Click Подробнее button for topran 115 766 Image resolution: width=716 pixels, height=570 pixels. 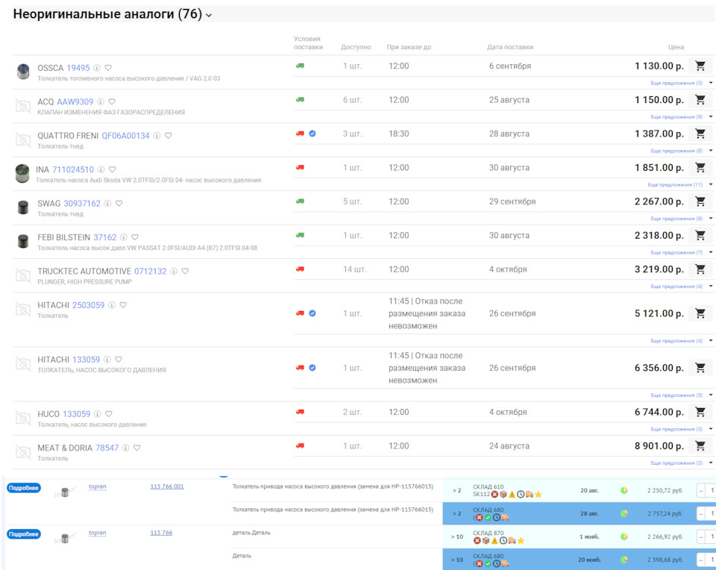[x=24, y=534]
